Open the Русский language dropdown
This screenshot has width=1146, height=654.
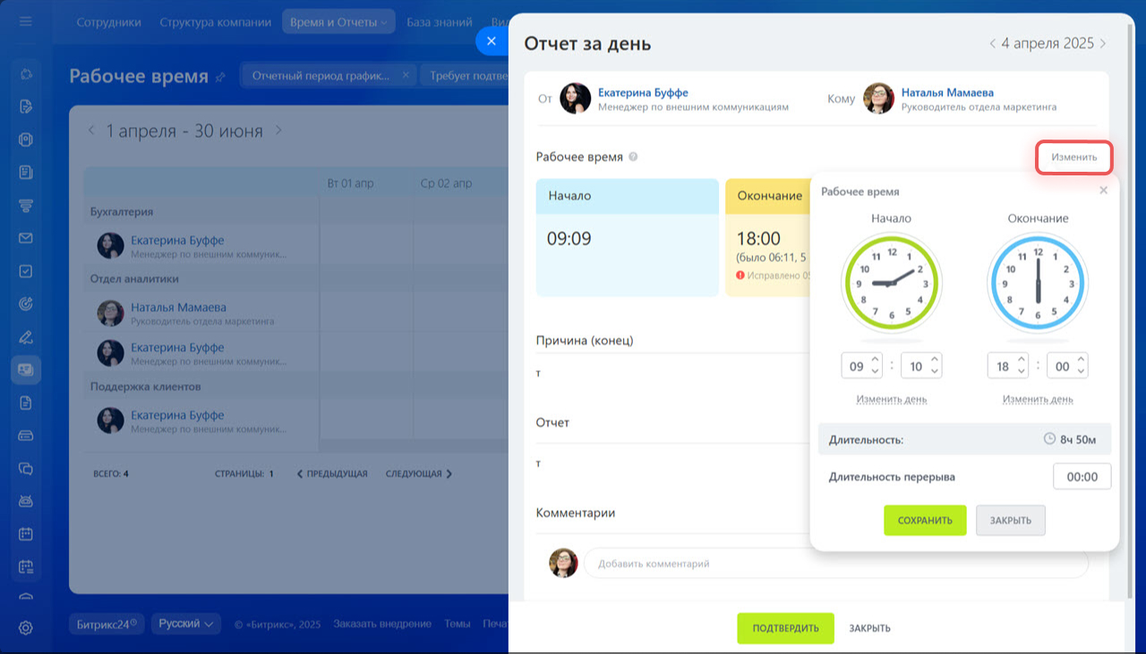click(186, 624)
